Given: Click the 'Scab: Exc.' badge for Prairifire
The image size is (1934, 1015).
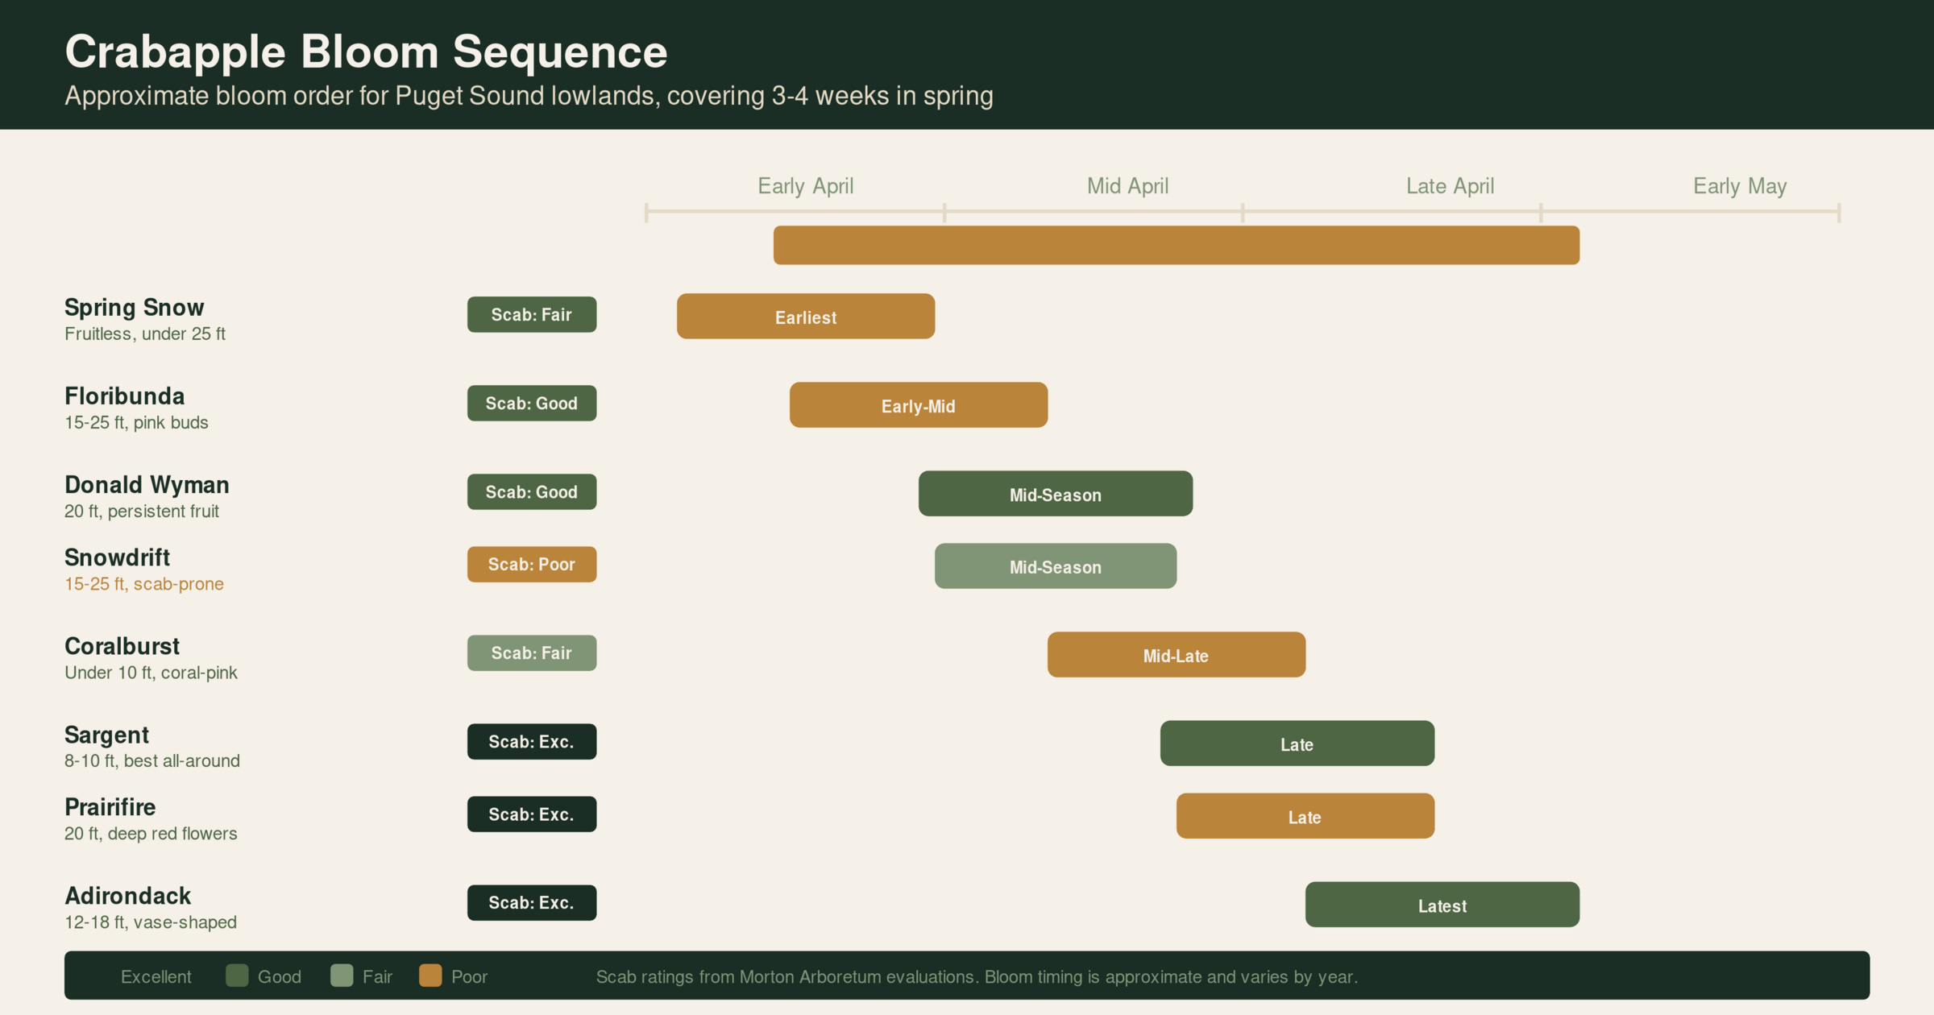Looking at the screenshot, I should pyautogui.click(x=531, y=814).
